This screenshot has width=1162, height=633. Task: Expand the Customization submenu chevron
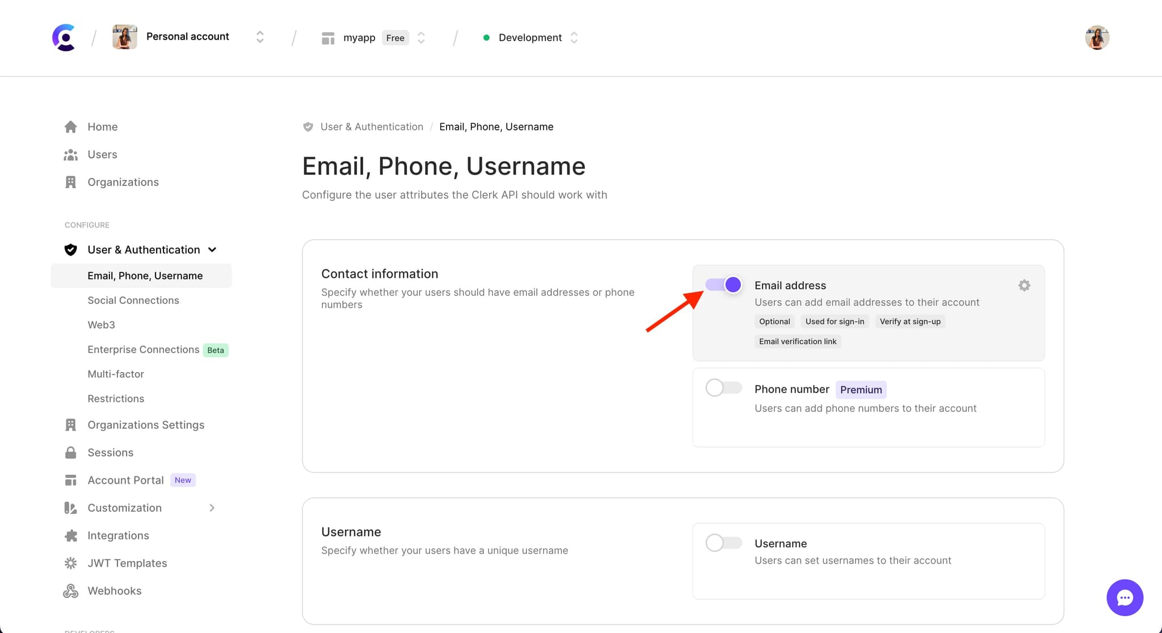(212, 508)
